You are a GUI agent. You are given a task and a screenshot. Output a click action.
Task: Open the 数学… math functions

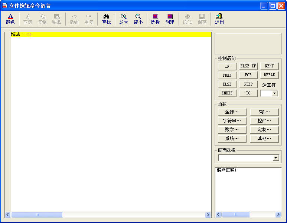coord(232,130)
